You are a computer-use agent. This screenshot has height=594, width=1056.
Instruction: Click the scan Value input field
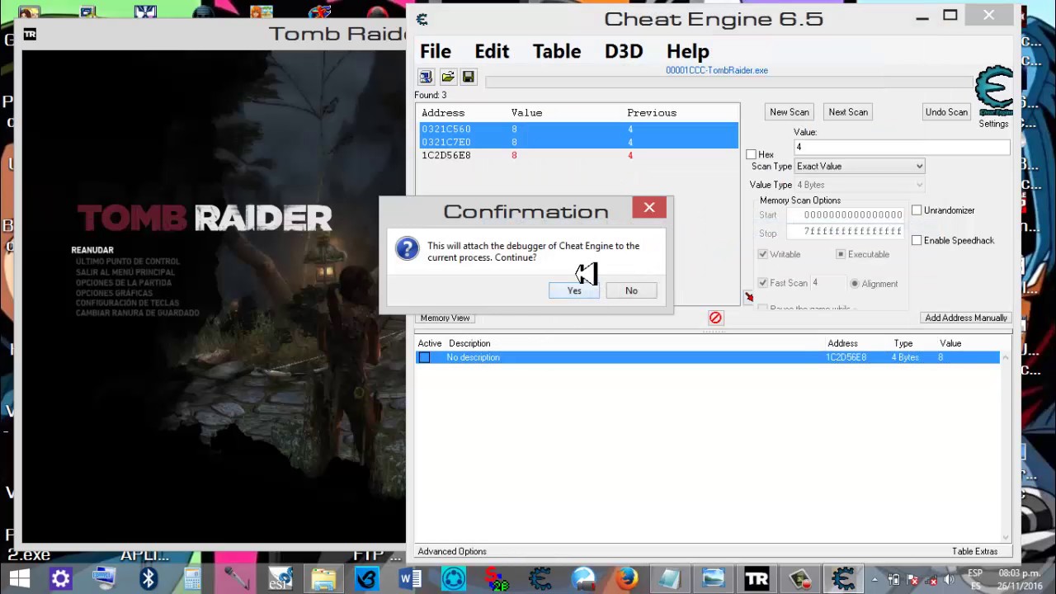click(x=902, y=147)
